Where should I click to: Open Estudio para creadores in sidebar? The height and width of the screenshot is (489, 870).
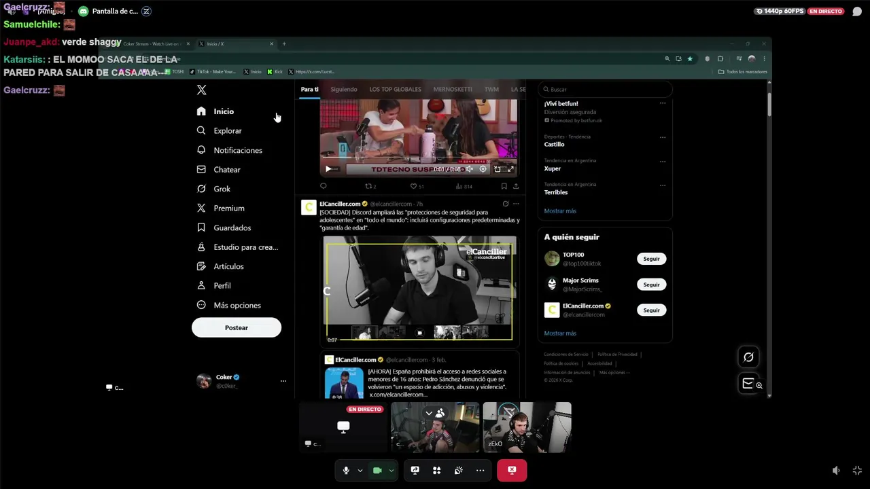[x=237, y=247]
